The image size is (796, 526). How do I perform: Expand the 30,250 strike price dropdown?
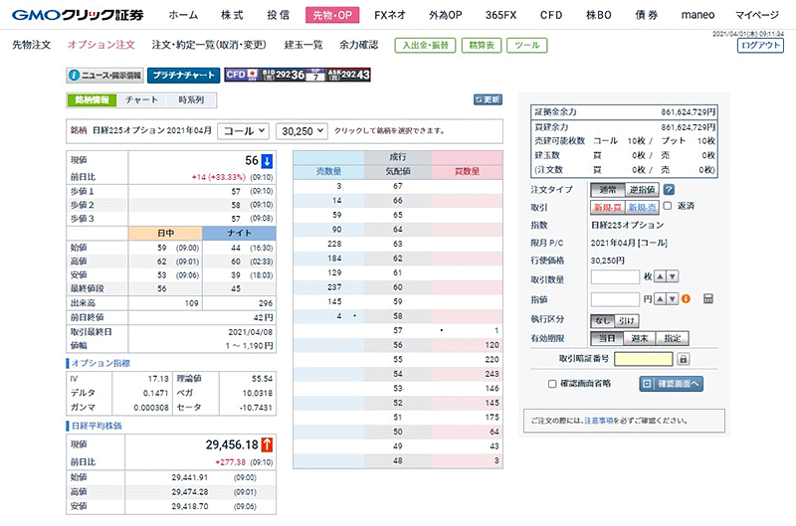(x=301, y=130)
